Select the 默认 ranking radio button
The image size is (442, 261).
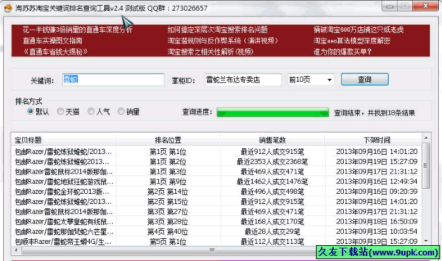[x=30, y=111]
